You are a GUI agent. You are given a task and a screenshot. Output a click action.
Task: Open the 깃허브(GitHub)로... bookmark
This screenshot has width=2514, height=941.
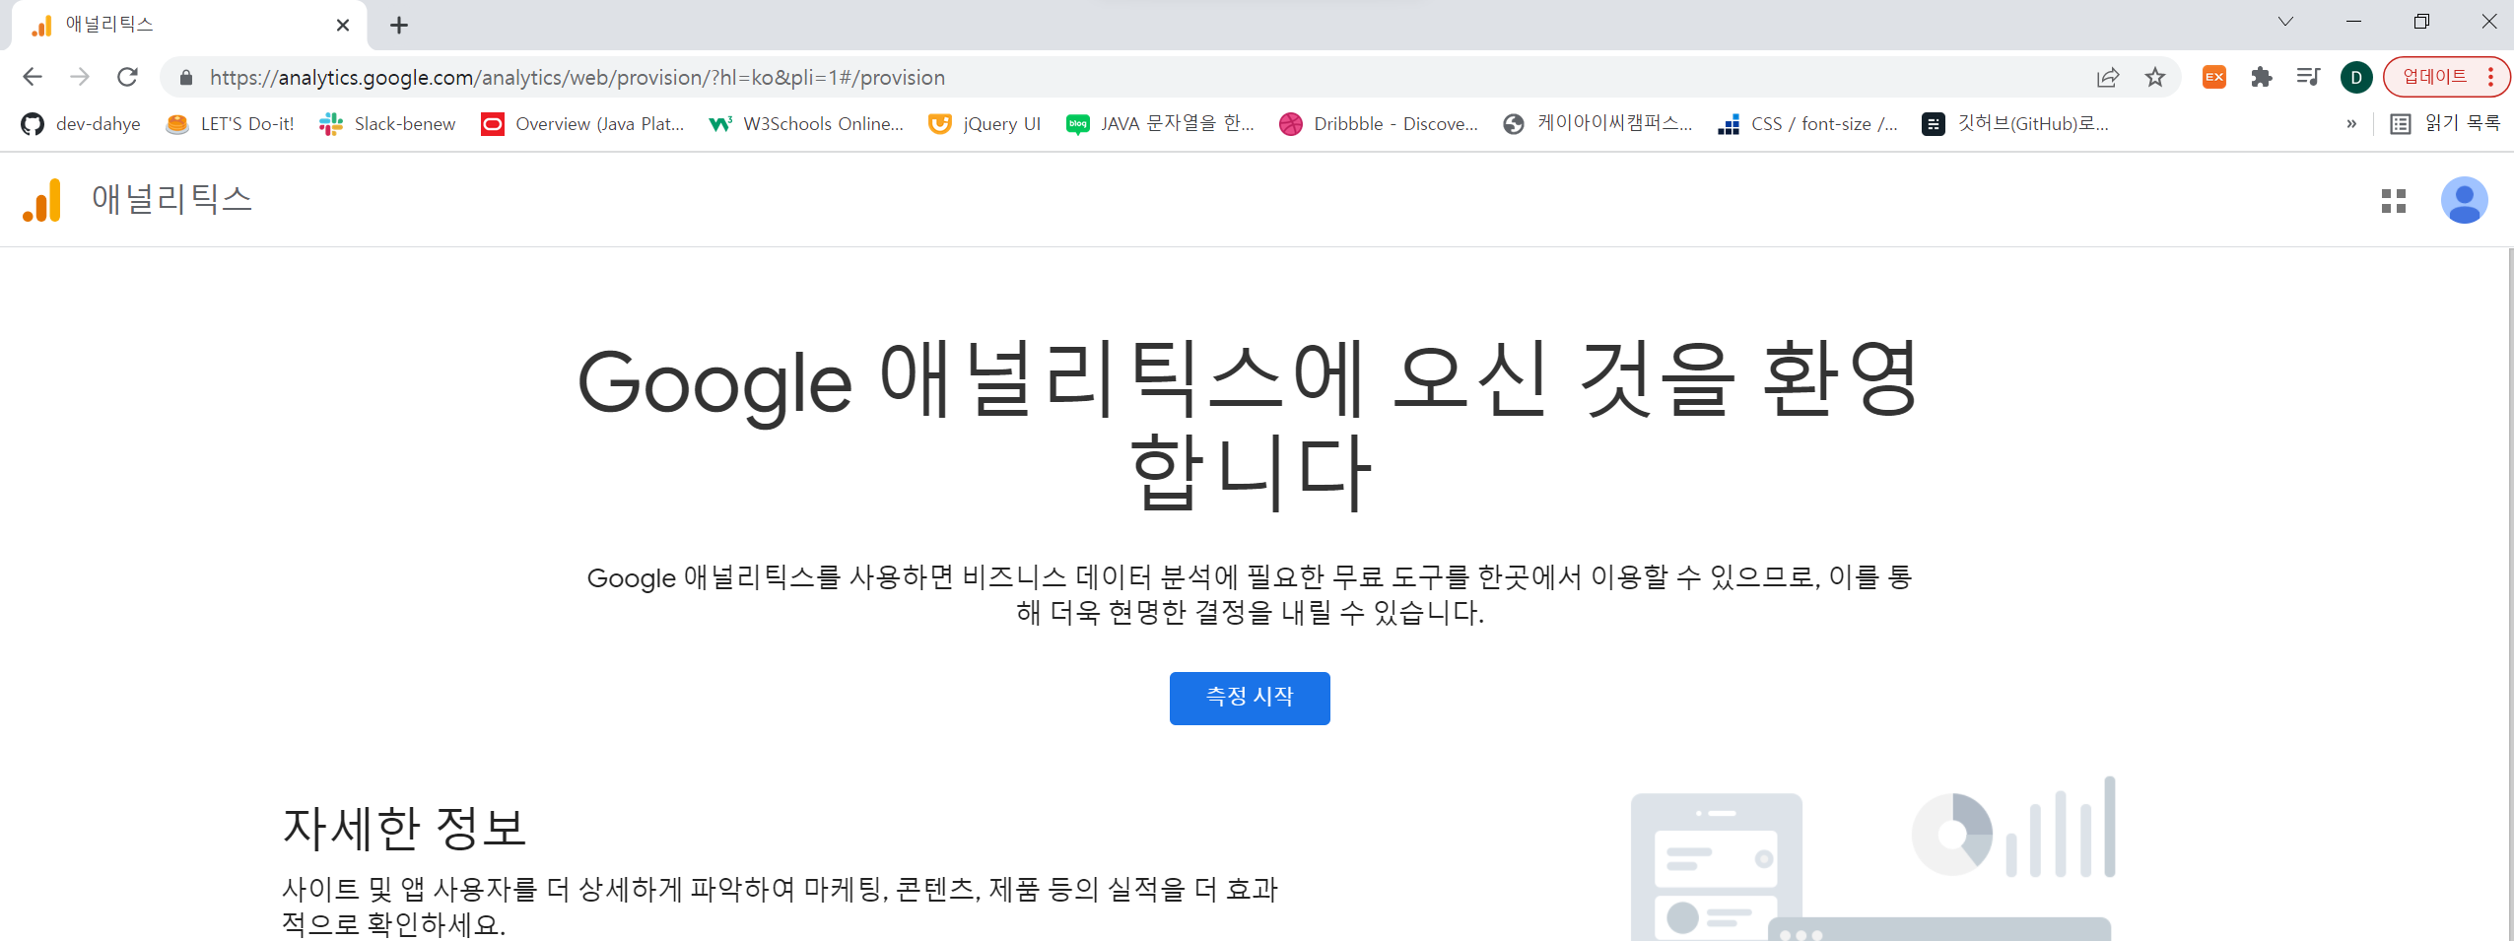[x=2015, y=124]
